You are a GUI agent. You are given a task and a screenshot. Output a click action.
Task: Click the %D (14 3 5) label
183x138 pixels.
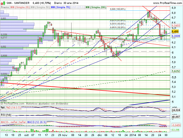tap(14, 108)
